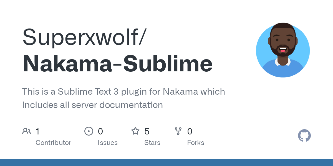Select the Issues label

coord(108,143)
